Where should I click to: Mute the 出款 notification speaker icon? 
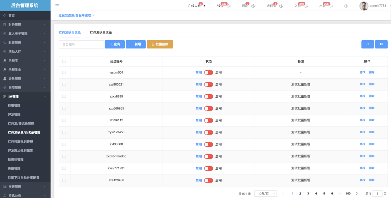point(331,6)
